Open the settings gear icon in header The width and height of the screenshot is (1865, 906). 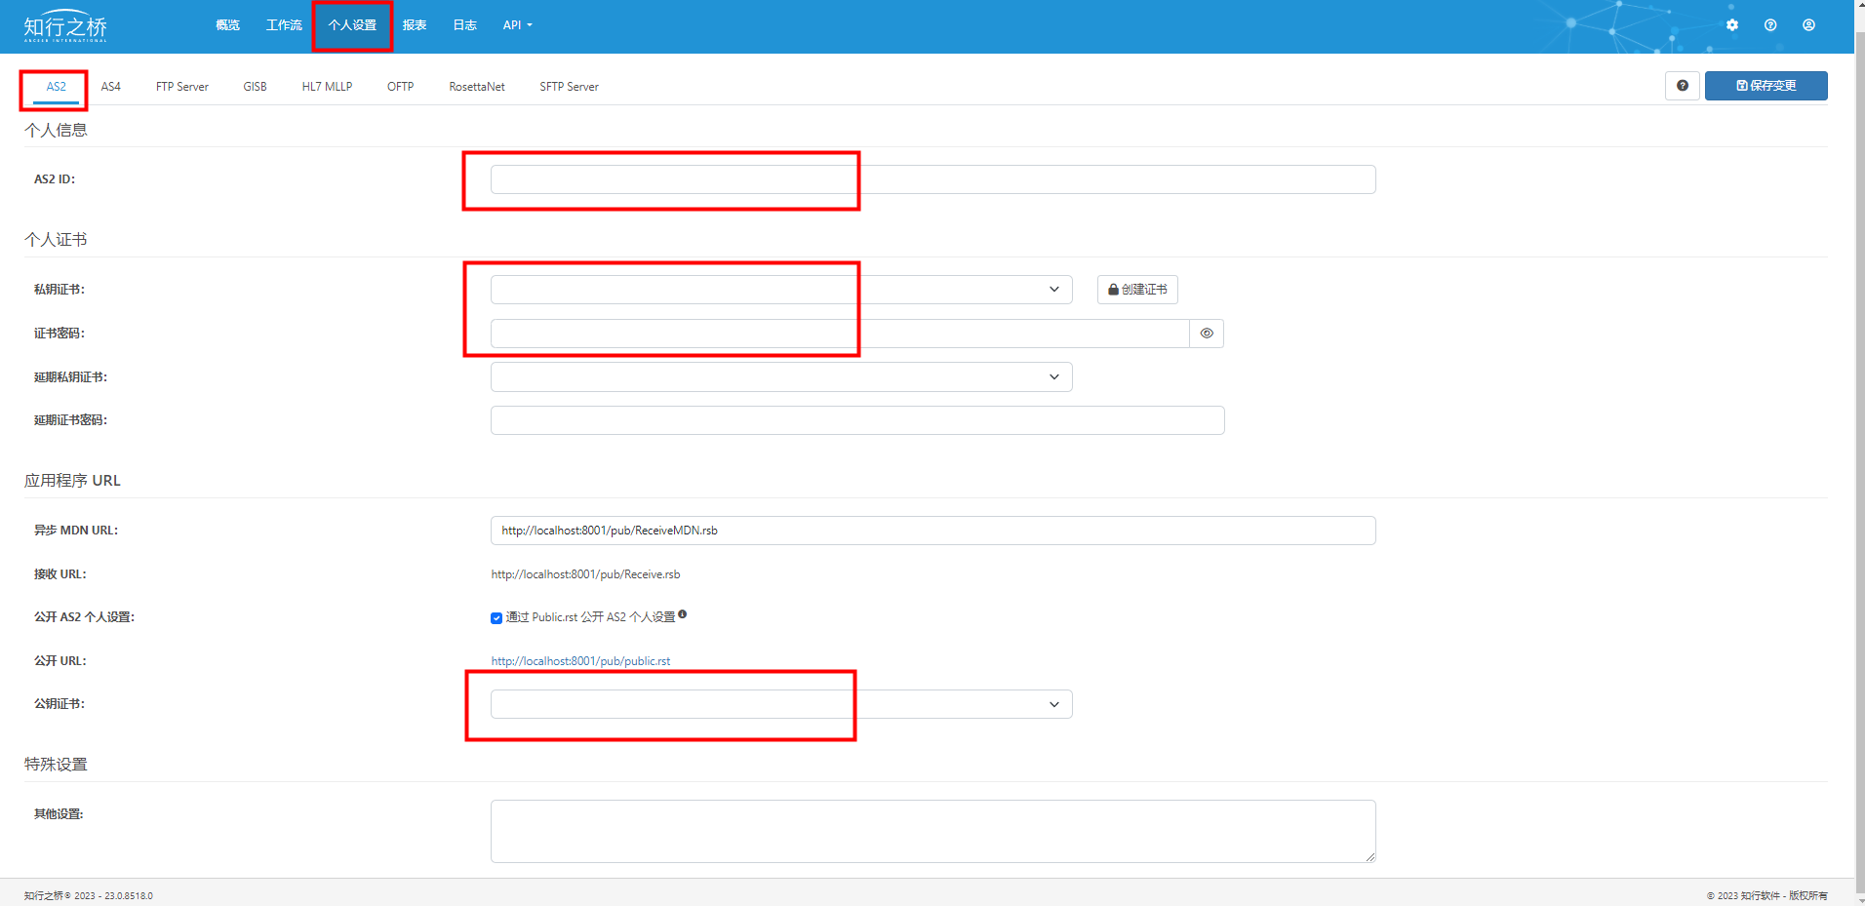coord(1732,25)
